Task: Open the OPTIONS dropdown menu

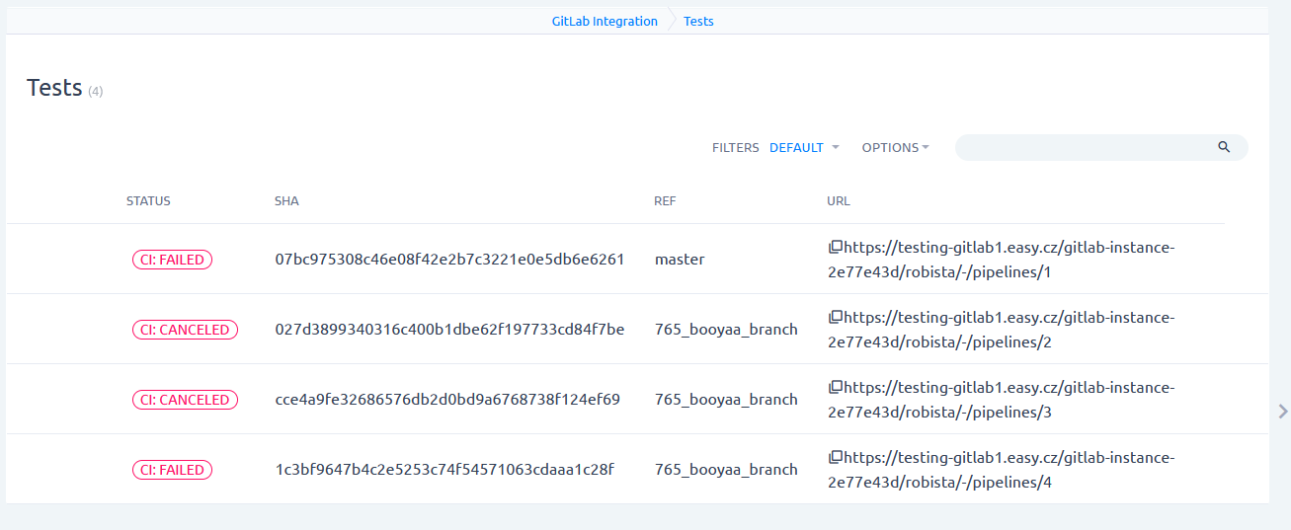Action: [x=895, y=148]
